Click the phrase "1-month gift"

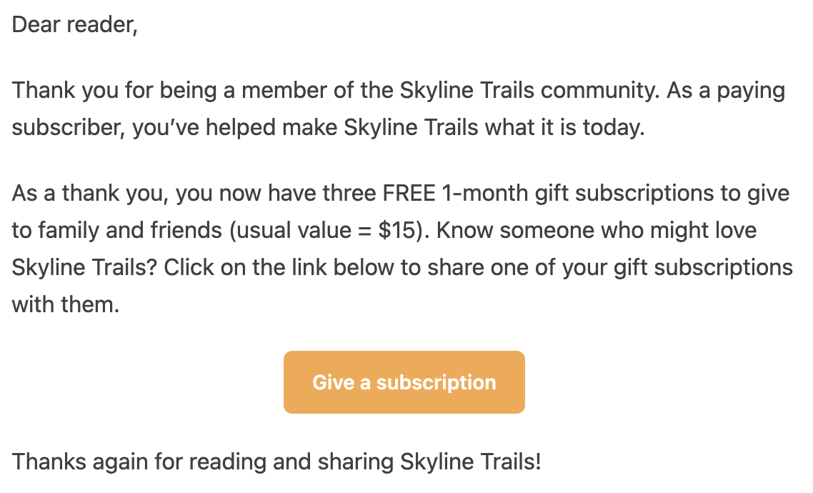(505, 194)
